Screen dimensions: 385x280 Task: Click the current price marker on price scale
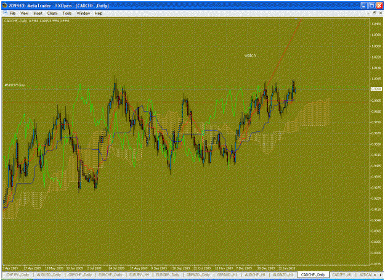(376, 89)
